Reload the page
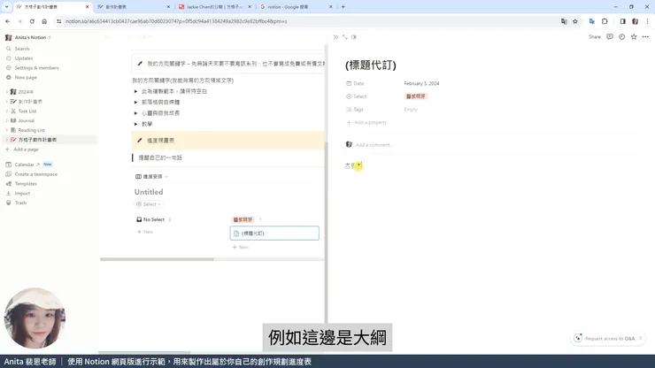Screen dimensions: 655x368 [32, 21]
